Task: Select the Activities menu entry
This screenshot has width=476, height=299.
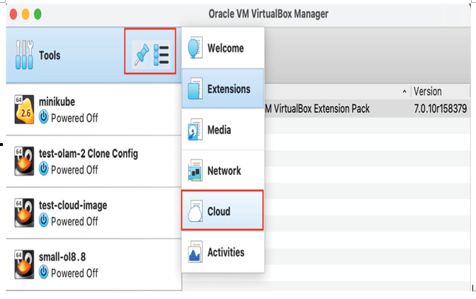Action: [x=223, y=252]
